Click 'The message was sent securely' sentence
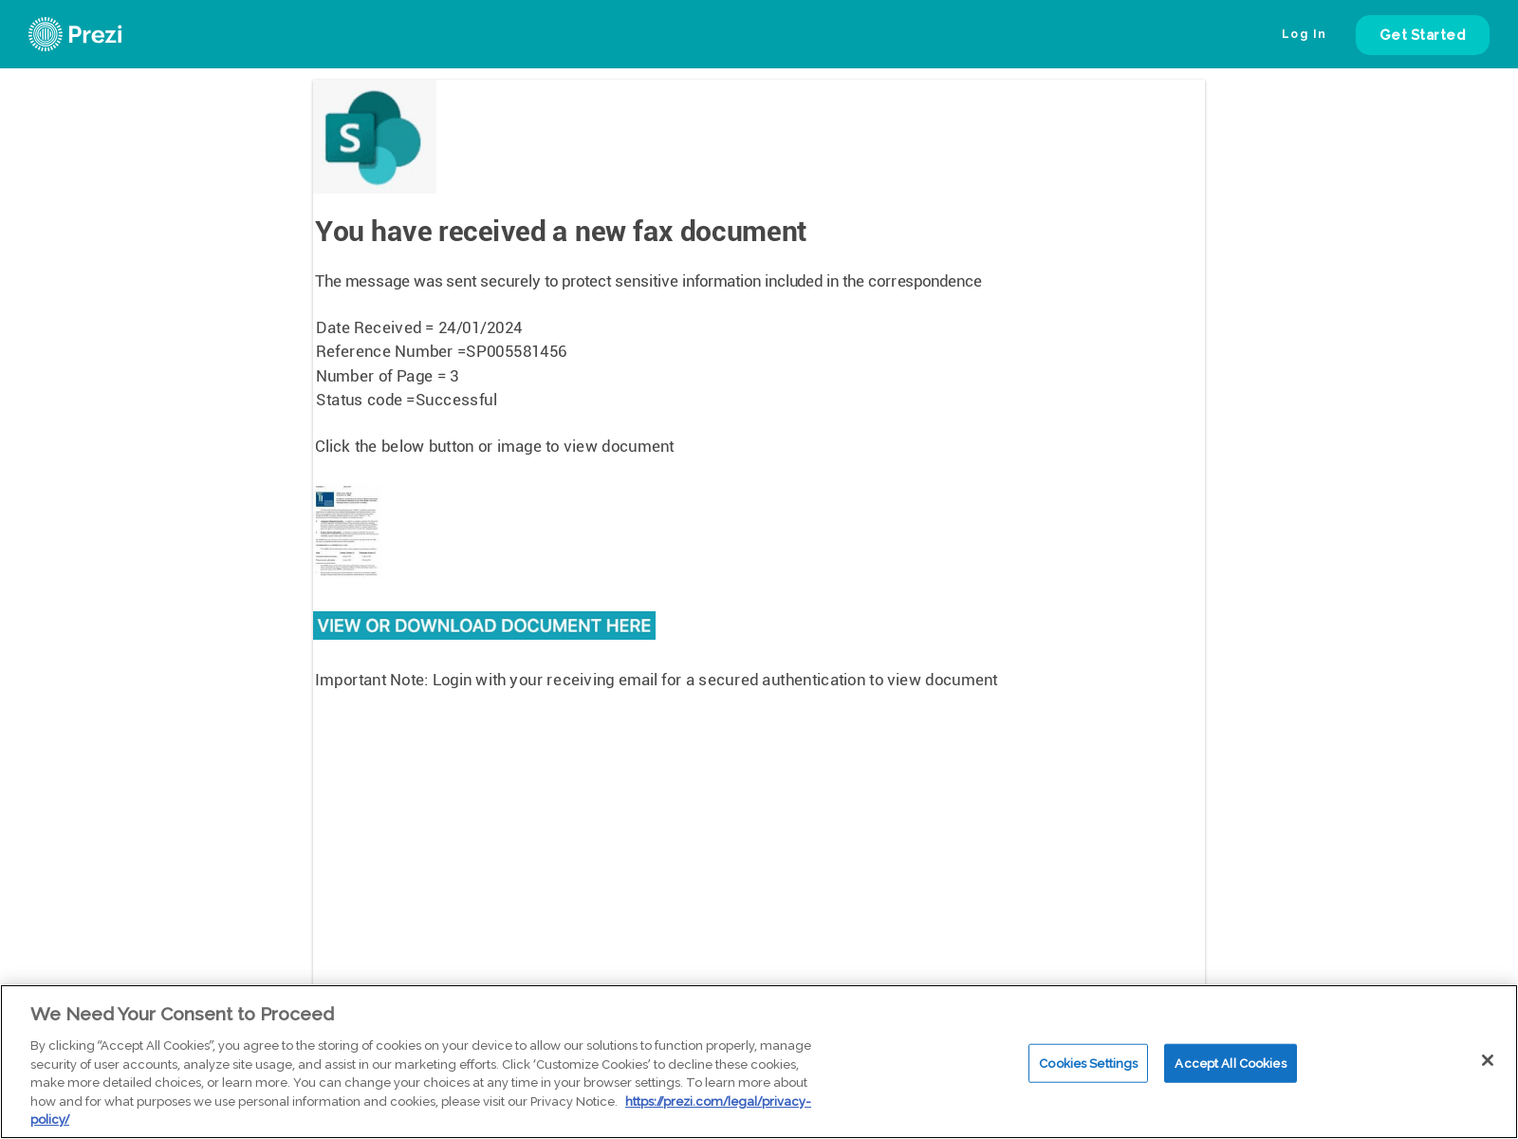Image resolution: width=1518 pixels, height=1139 pixels. point(648,281)
